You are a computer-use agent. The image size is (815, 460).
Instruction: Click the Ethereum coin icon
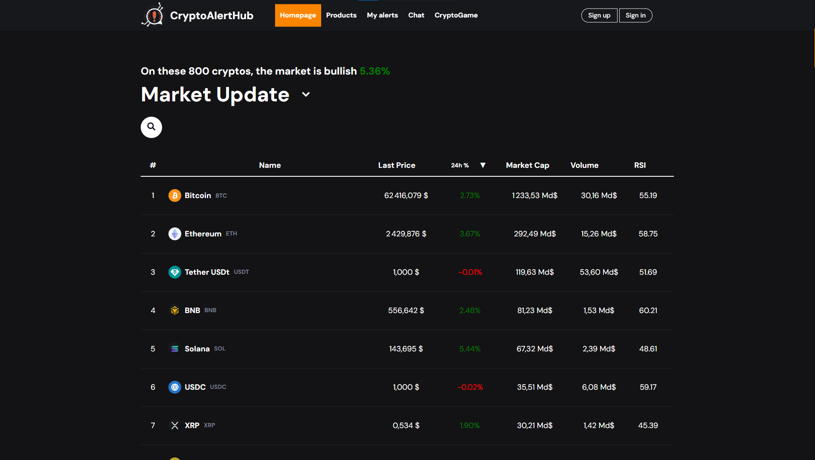[175, 234]
